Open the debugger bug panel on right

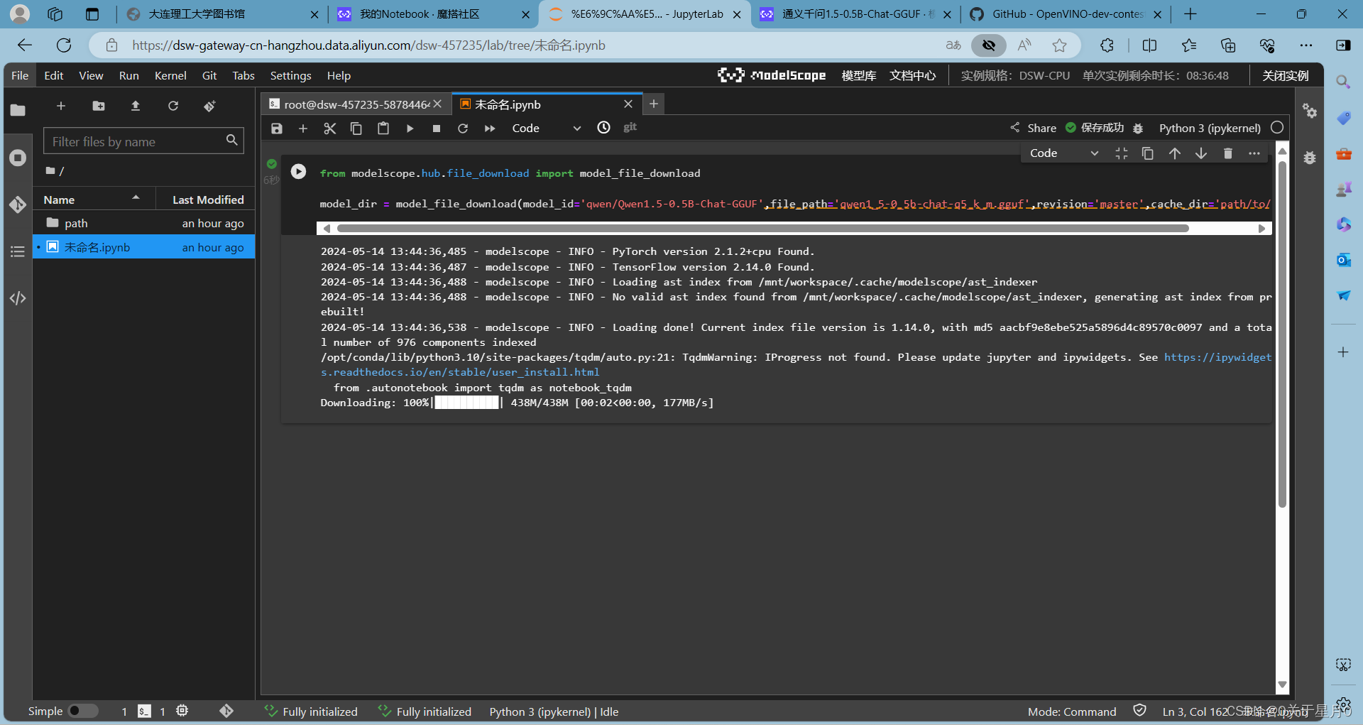point(1310,158)
